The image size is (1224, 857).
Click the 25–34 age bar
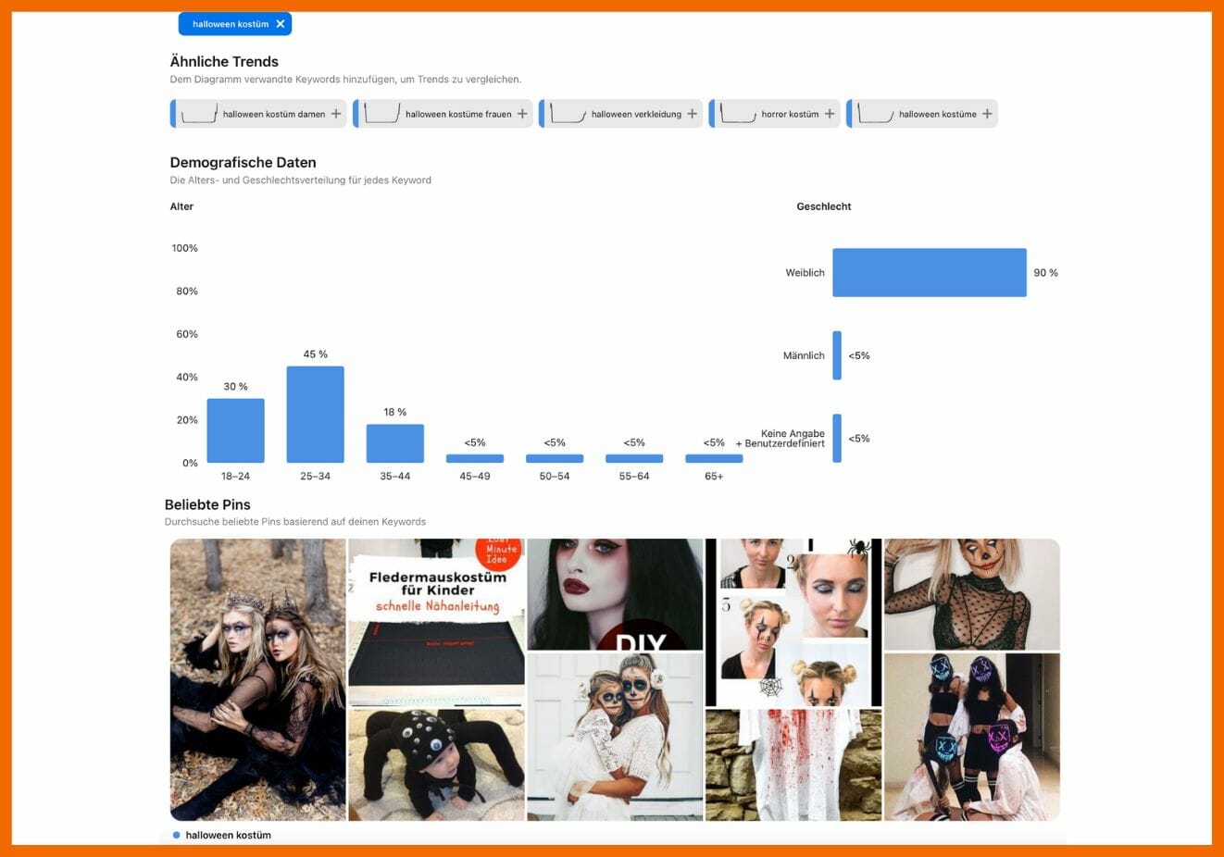click(x=315, y=412)
